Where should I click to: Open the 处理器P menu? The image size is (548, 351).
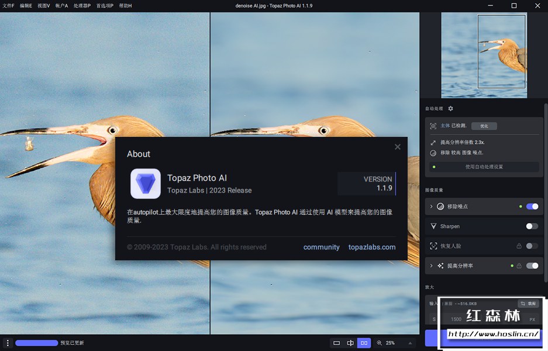tap(82, 6)
